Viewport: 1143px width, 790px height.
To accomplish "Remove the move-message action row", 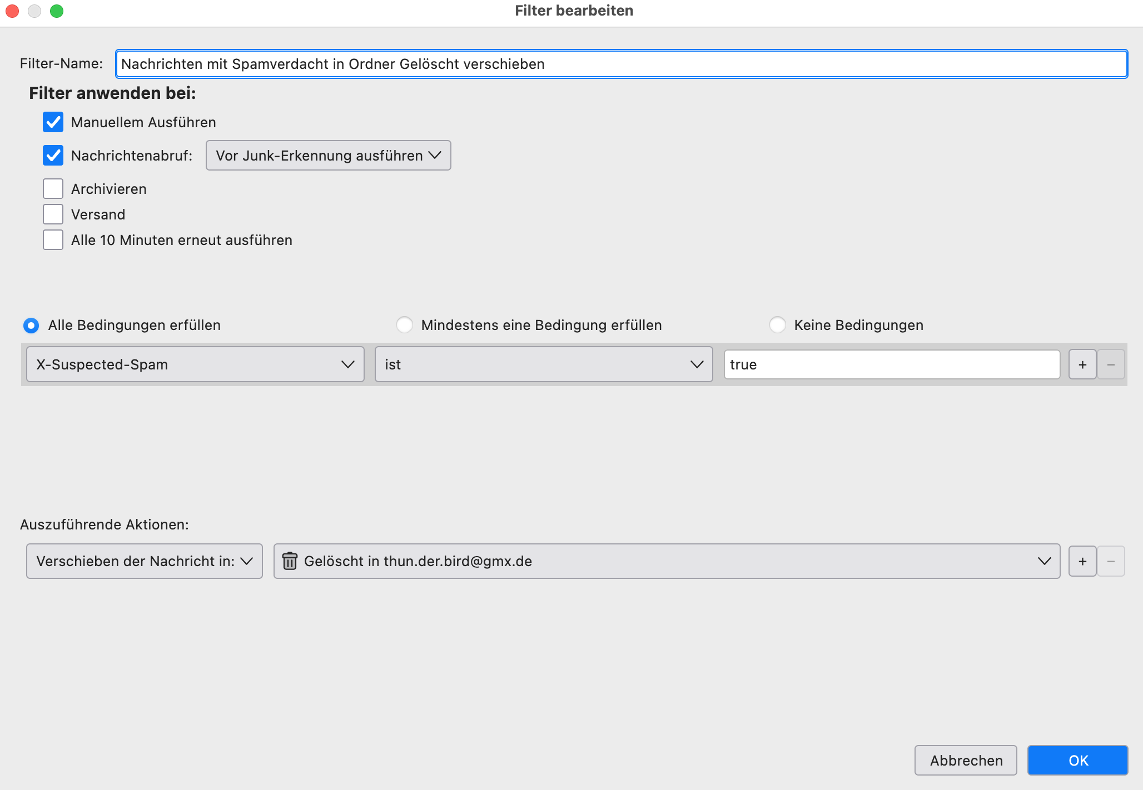I will (x=1111, y=561).
